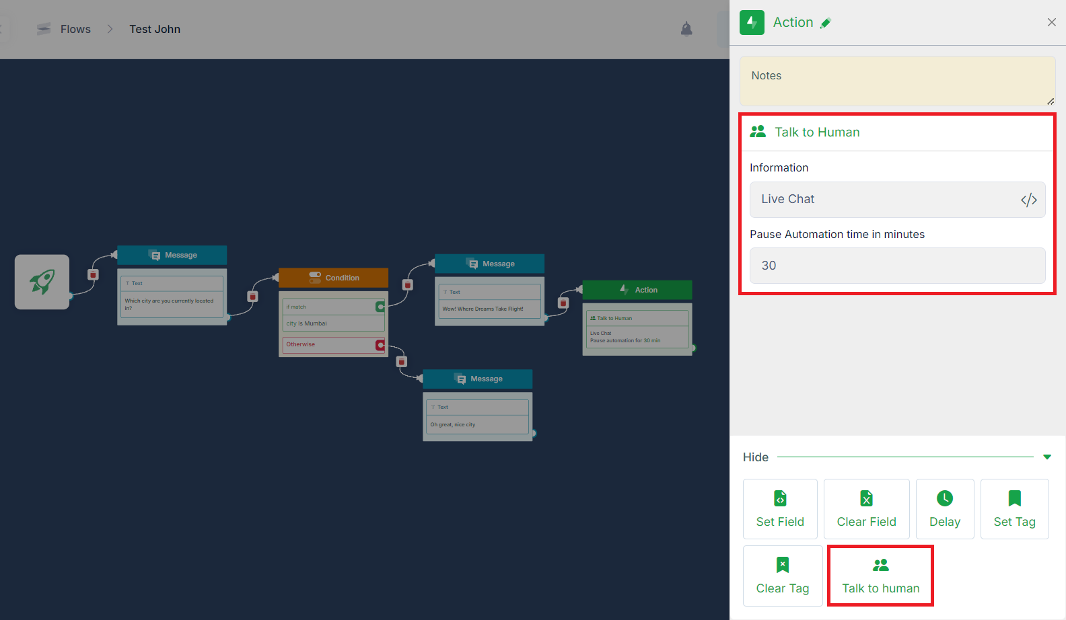Add a Delay action
Image resolution: width=1066 pixels, height=620 pixels.
point(945,509)
